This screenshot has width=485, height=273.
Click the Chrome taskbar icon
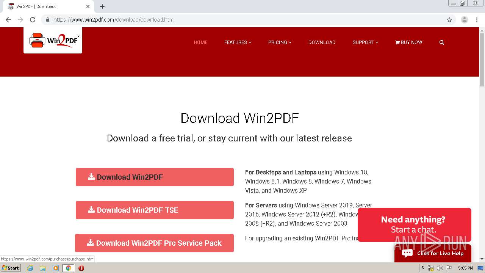point(68,268)
